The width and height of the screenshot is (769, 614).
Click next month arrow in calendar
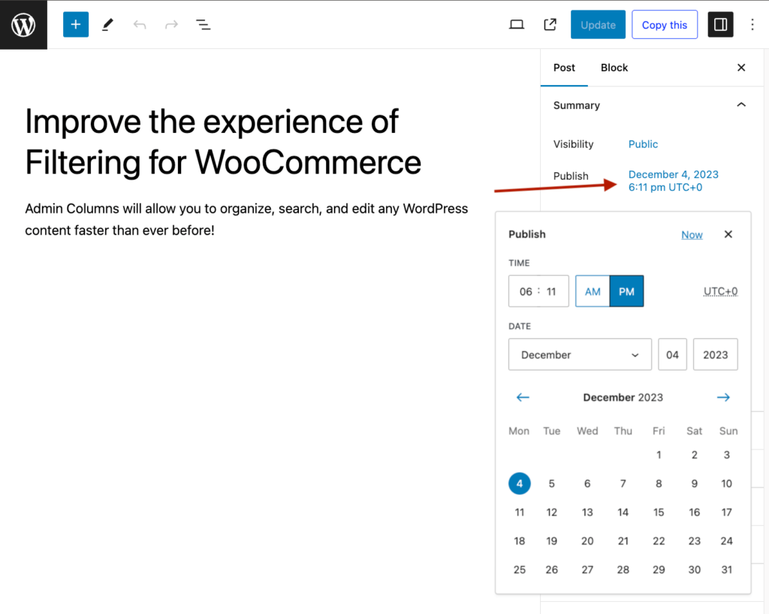pos(723,397)
